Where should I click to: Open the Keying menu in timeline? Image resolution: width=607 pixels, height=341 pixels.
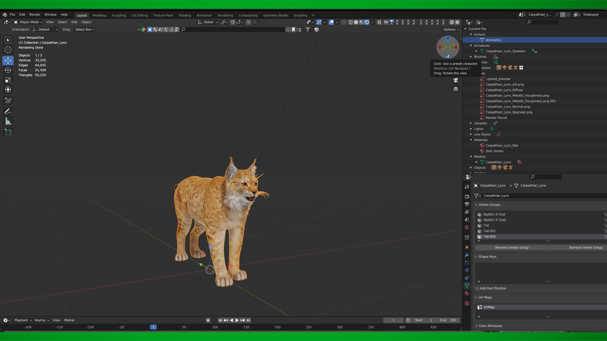click(x=42, y=320)
